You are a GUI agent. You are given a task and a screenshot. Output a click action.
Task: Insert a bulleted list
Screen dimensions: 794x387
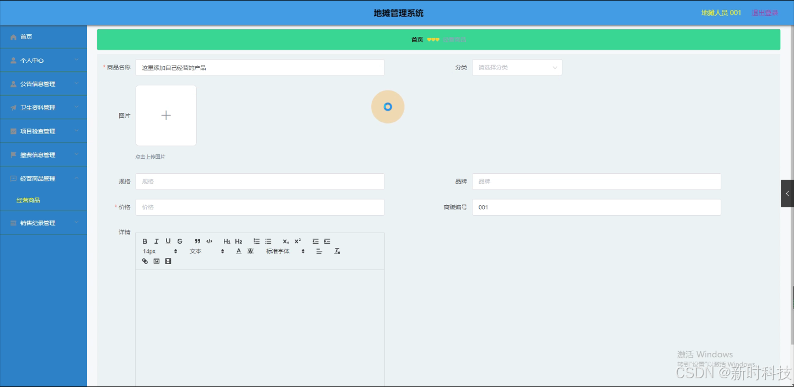pyautogui.click(x=268, y=241)
